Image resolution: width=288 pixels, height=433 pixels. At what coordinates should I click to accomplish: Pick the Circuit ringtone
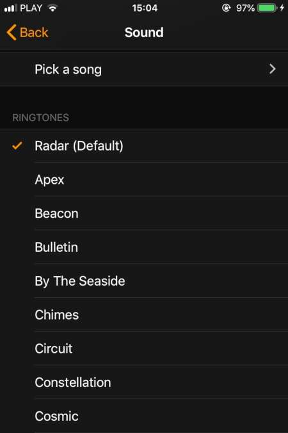pos(144,348)
